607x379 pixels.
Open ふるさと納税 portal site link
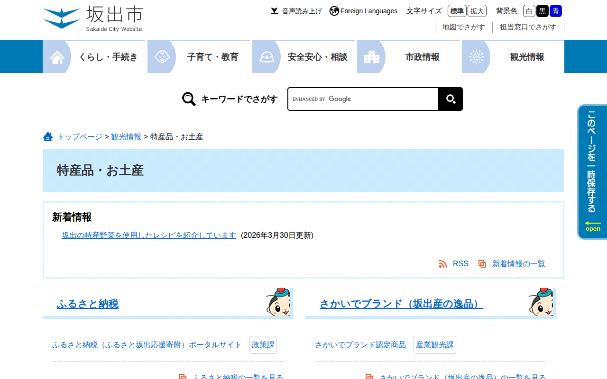(x=147, y=345)
